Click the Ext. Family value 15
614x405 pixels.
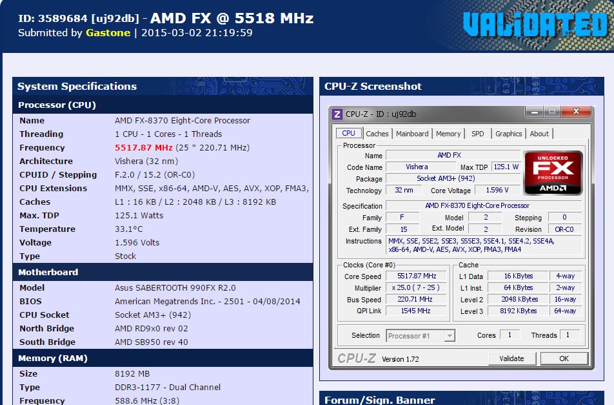(403, 229)
